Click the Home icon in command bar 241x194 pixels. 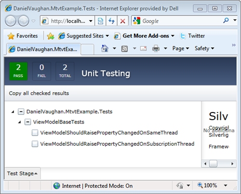tap(105, 48)
